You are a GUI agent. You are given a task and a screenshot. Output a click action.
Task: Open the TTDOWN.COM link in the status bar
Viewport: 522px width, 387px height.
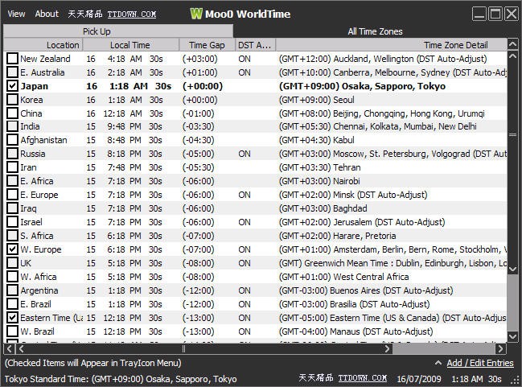point(363,378)
